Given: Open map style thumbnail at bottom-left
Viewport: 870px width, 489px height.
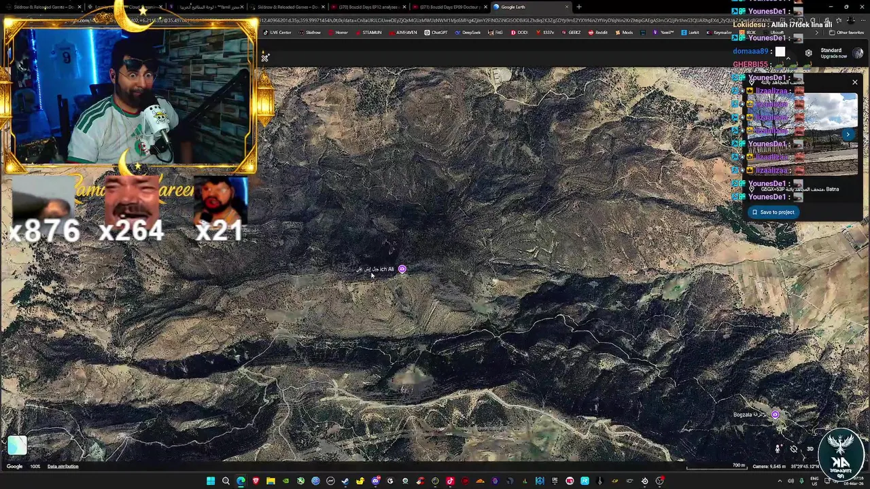Looking at the screenshot, I should click(x=17, y=445).
